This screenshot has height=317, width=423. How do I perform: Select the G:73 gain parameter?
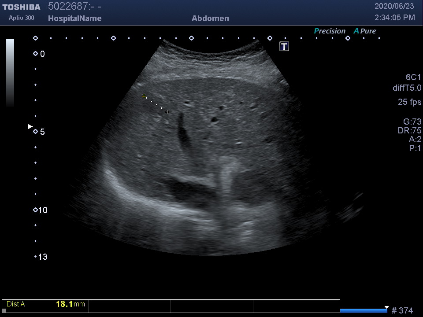pos(412,122)
